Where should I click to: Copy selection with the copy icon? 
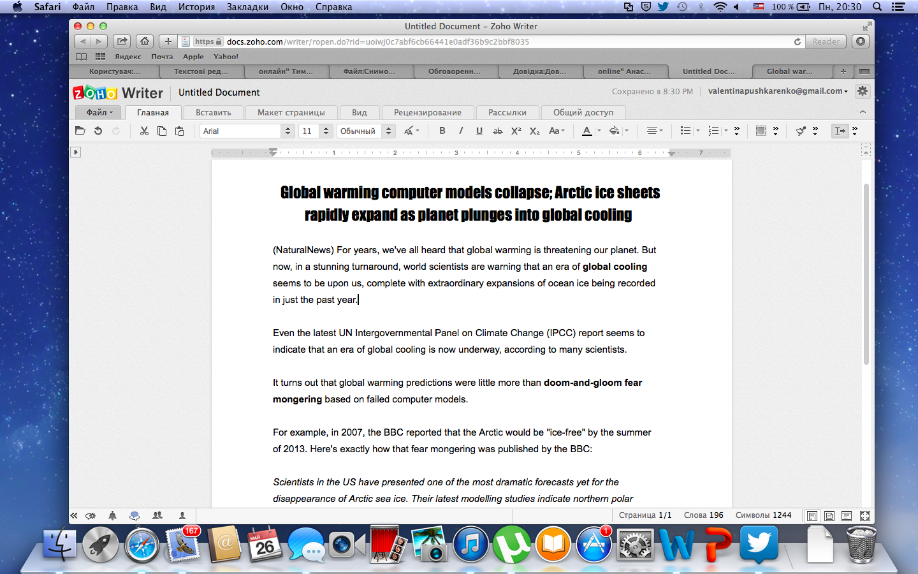pyautogui.click(x=162, y=131)
